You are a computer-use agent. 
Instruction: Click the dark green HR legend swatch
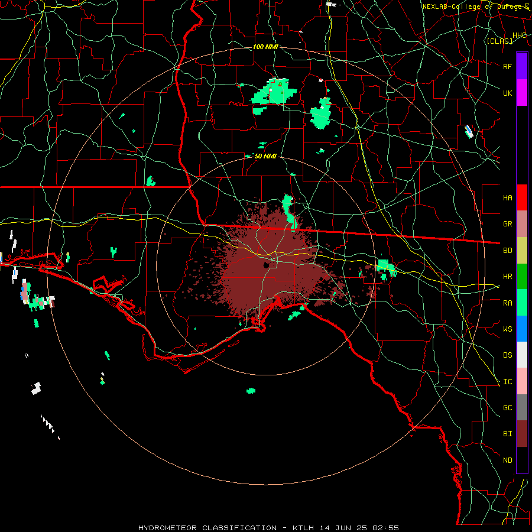coord(522,277)
